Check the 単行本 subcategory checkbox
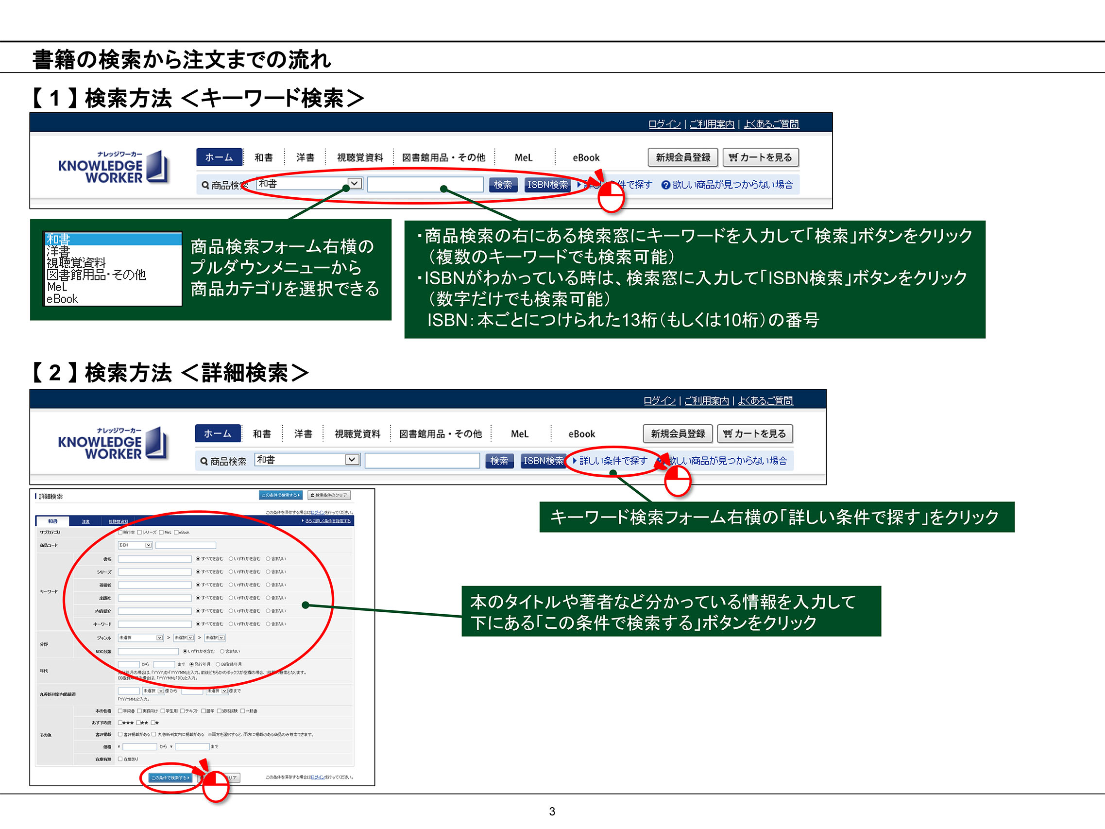This screenshot has width=1105, height=829. pos(120,532)
